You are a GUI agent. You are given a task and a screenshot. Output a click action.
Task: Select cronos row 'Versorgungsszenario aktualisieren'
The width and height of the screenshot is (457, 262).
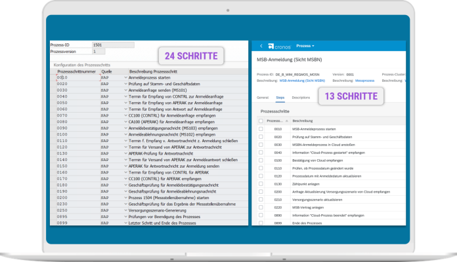[x=317, y=200]
